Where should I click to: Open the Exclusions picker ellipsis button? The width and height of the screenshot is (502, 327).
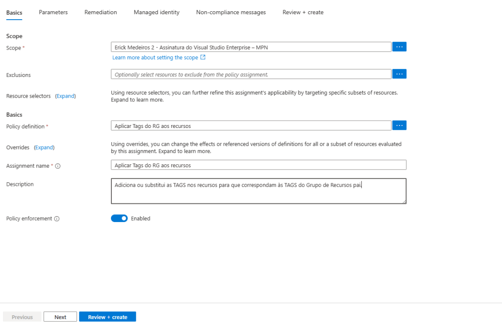[399, 74]
